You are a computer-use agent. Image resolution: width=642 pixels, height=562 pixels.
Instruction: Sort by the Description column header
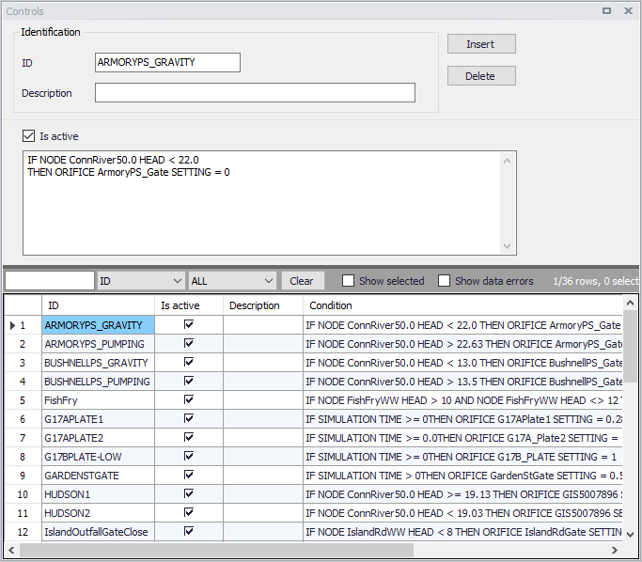pyautogui.click(x=263, y=305)
